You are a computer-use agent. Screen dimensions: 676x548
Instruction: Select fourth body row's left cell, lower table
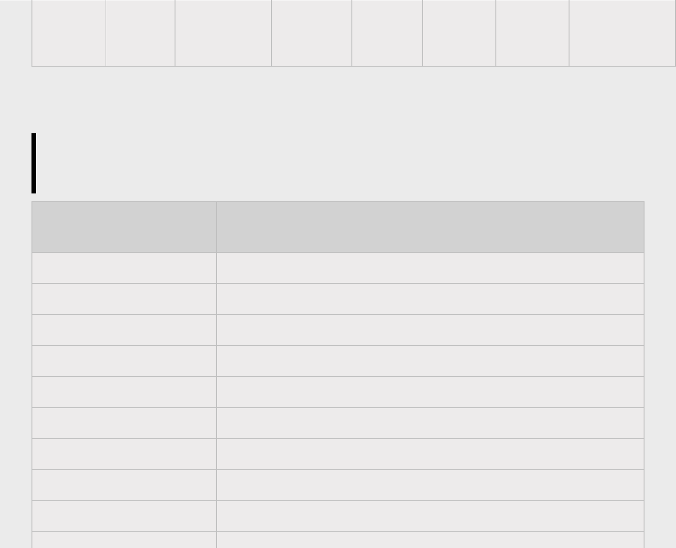click(x=124, y=361)
